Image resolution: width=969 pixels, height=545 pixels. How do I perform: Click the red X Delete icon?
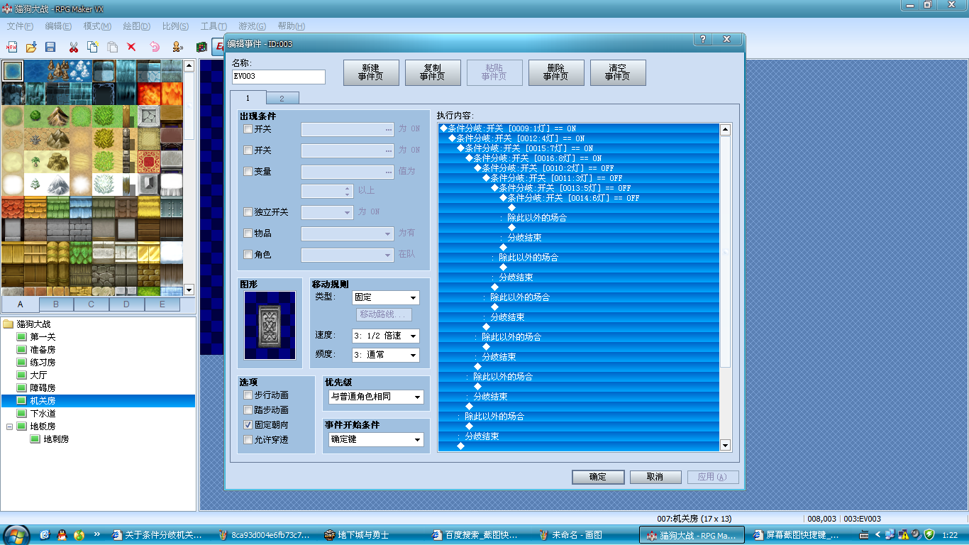click(x=131, y=47)
